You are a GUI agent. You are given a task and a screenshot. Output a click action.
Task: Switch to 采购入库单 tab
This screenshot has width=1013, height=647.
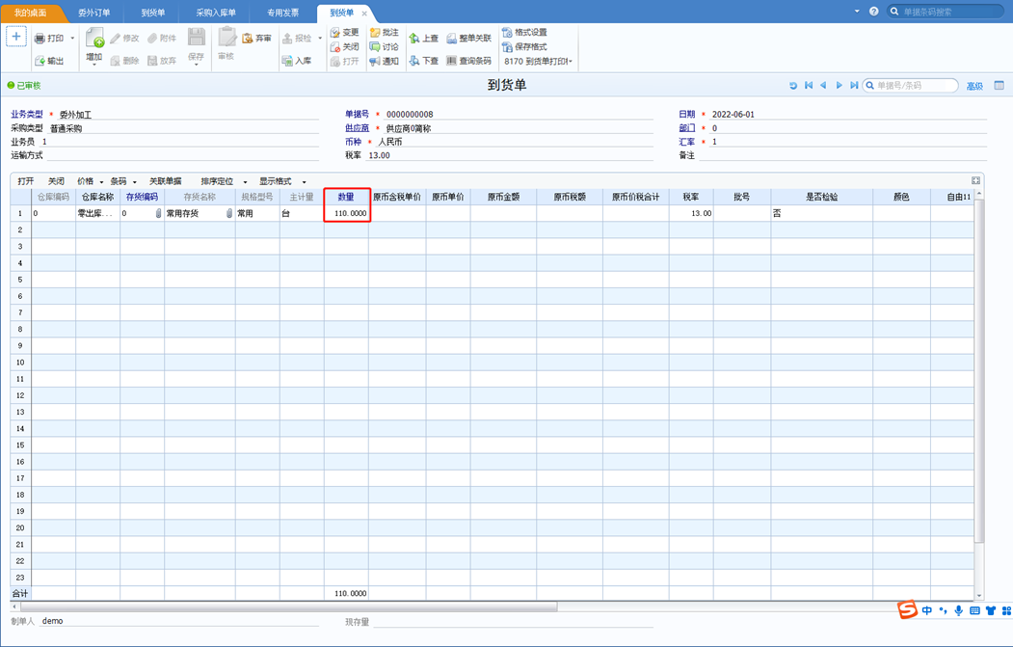(216, 13)
